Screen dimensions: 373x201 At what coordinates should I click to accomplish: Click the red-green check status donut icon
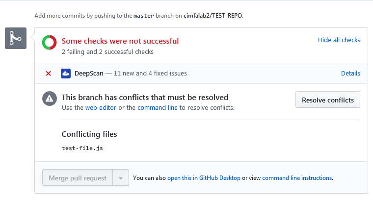[49, 43]
